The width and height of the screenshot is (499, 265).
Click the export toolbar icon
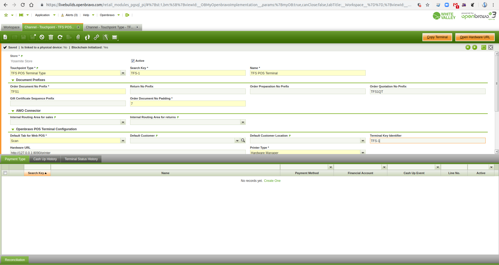pyautogui.click(x=69, y=37)
